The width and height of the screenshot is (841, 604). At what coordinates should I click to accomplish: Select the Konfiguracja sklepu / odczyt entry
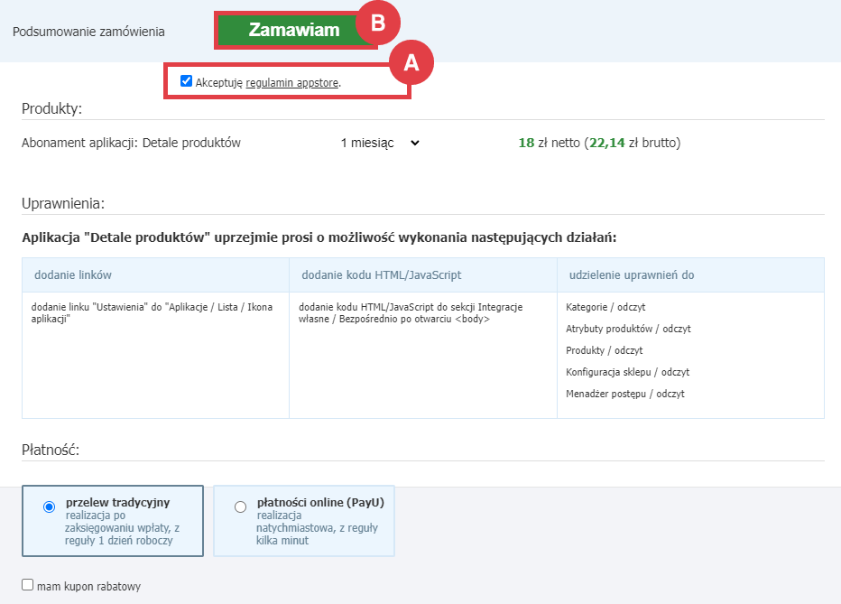coord(628,372)
